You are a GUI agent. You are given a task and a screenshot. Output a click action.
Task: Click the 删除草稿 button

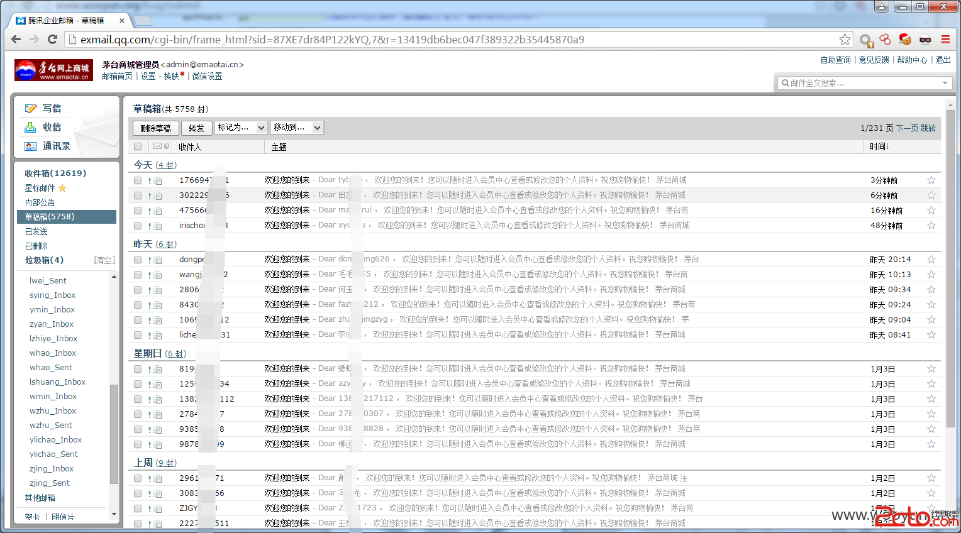click(x=155, y=128)
